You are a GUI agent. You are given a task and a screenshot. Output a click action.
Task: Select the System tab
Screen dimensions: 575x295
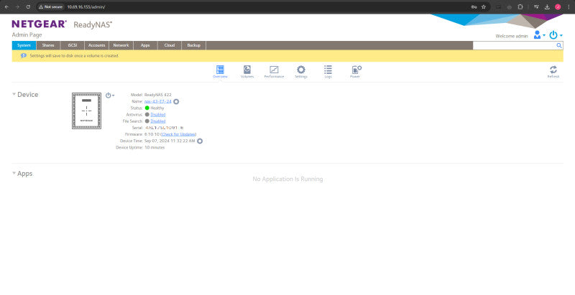24,45
